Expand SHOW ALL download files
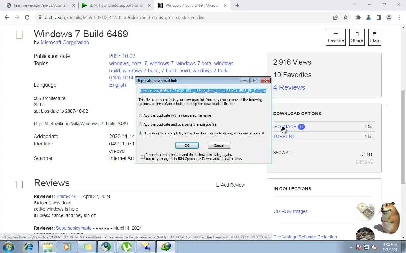Viewport: 406px width, 253px height. [x=283, y=152]
